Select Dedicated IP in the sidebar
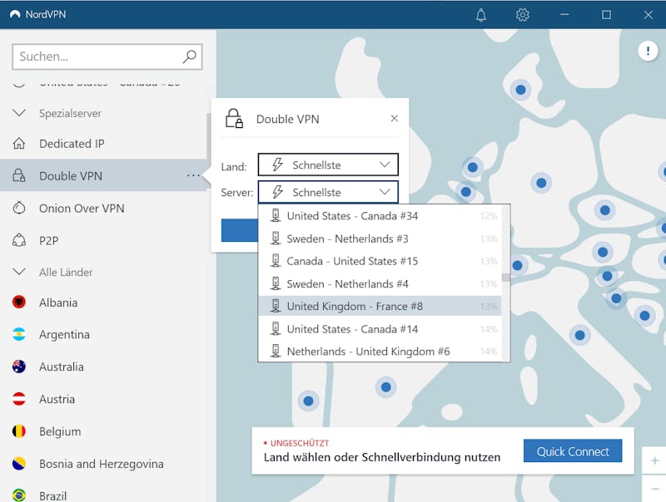The height and width of the screenshot is (502, 666). [103, 144]
